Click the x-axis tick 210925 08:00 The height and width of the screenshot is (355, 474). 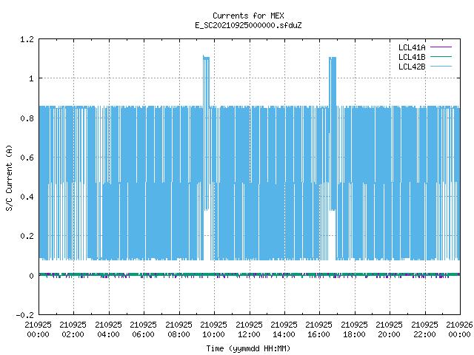pyautogui.click(x=178, y=329)
